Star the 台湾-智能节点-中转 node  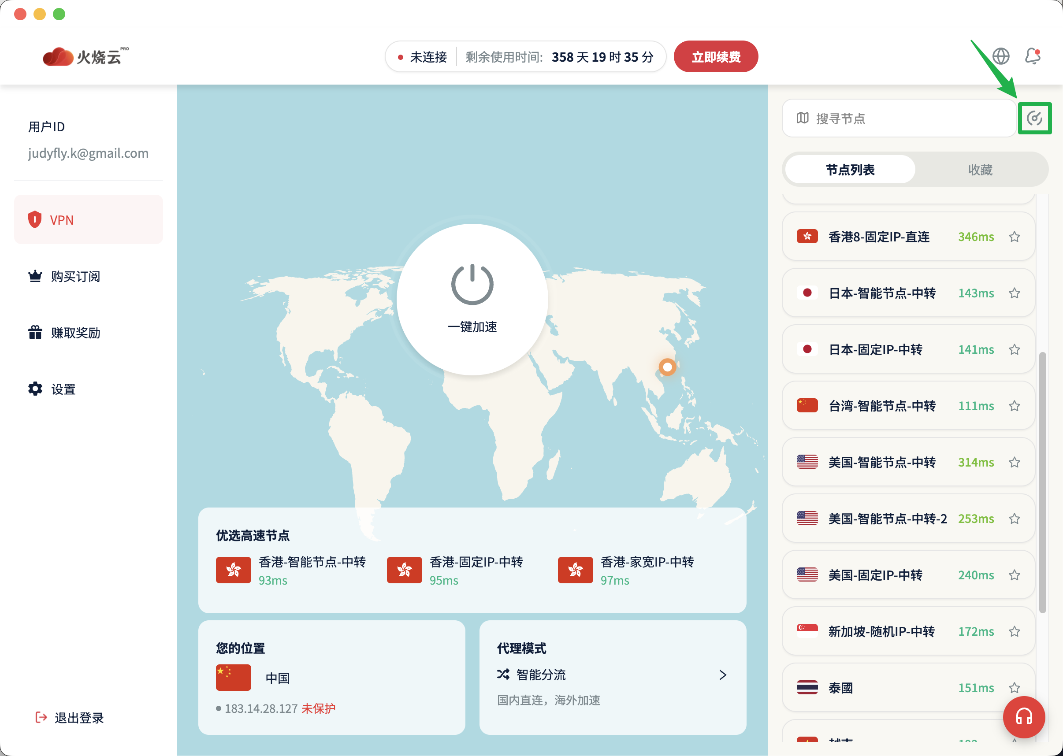pyautogui.click(x=1015, y=405)
